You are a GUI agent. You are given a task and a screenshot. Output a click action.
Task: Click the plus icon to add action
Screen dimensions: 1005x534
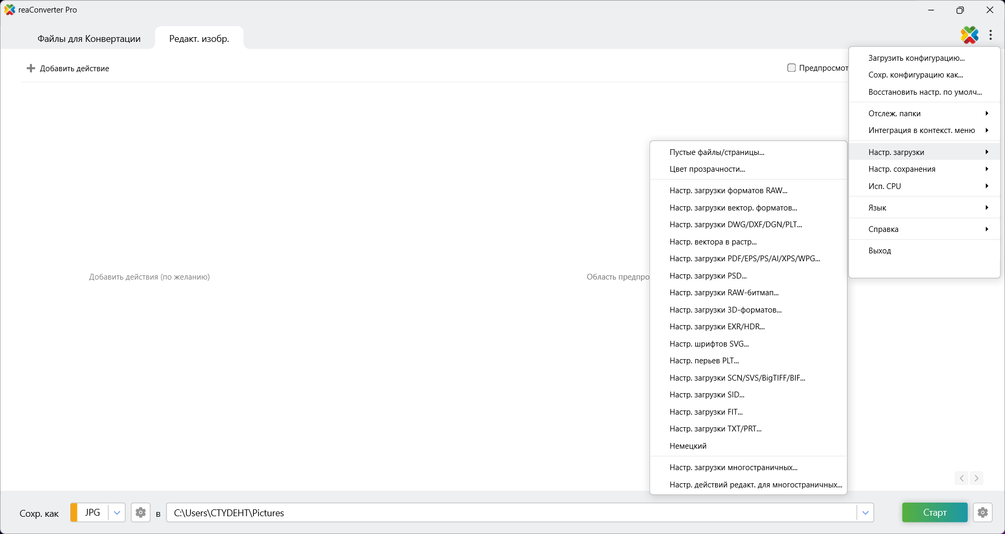click(31, 68)
